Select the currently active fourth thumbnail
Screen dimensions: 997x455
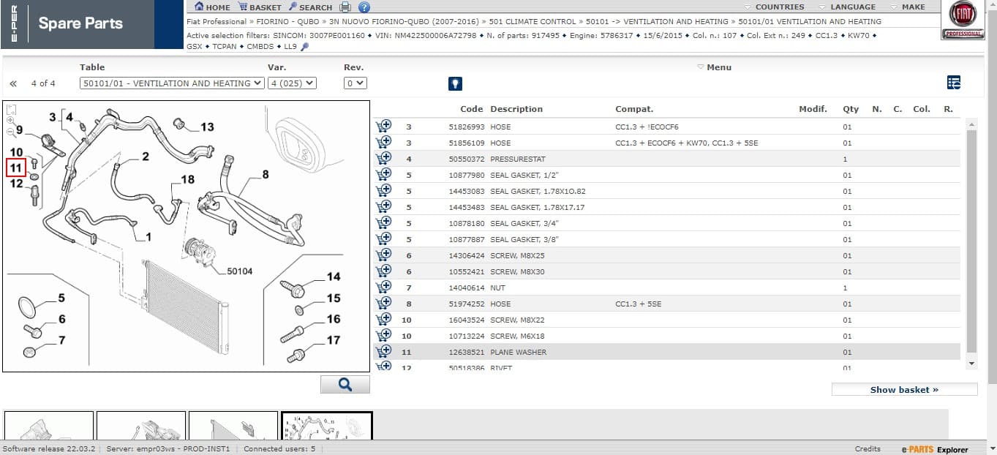point(327,426)
